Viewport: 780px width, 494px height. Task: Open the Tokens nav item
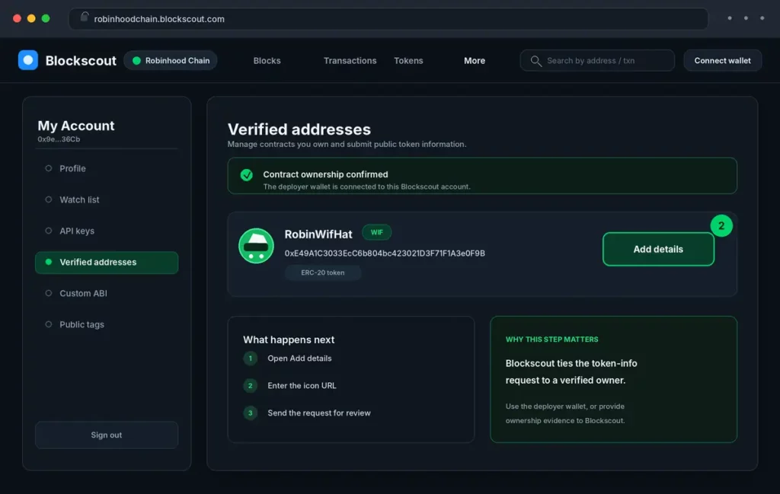(408, 61)
